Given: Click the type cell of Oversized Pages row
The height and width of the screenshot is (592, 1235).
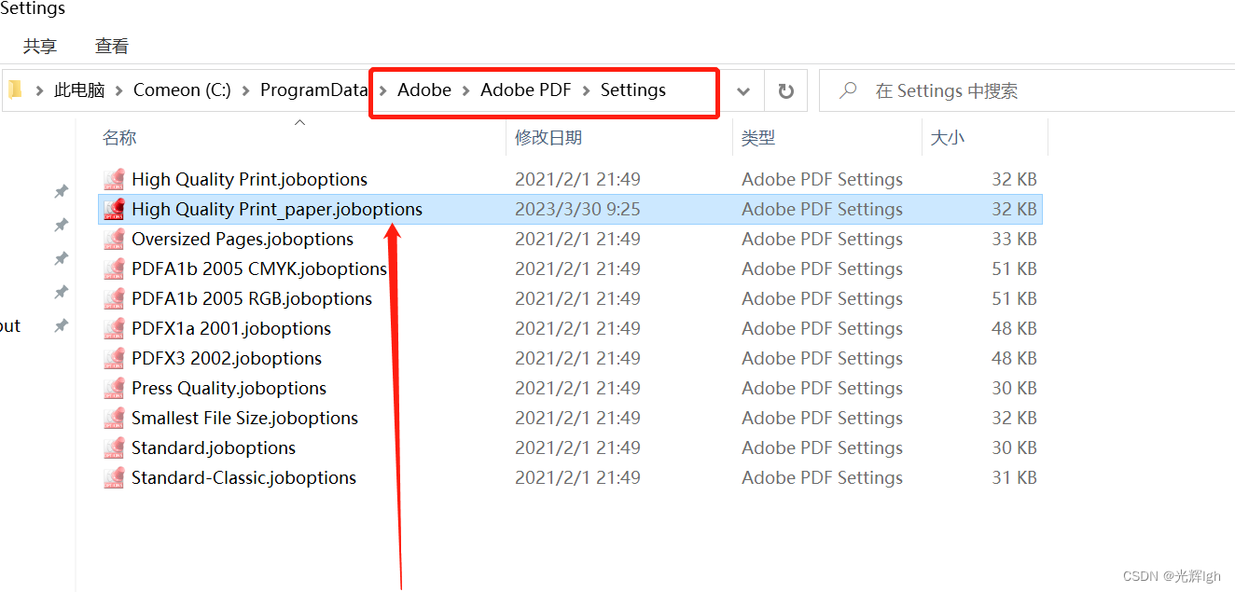Looking at the screenshot, I should point(822,239).
